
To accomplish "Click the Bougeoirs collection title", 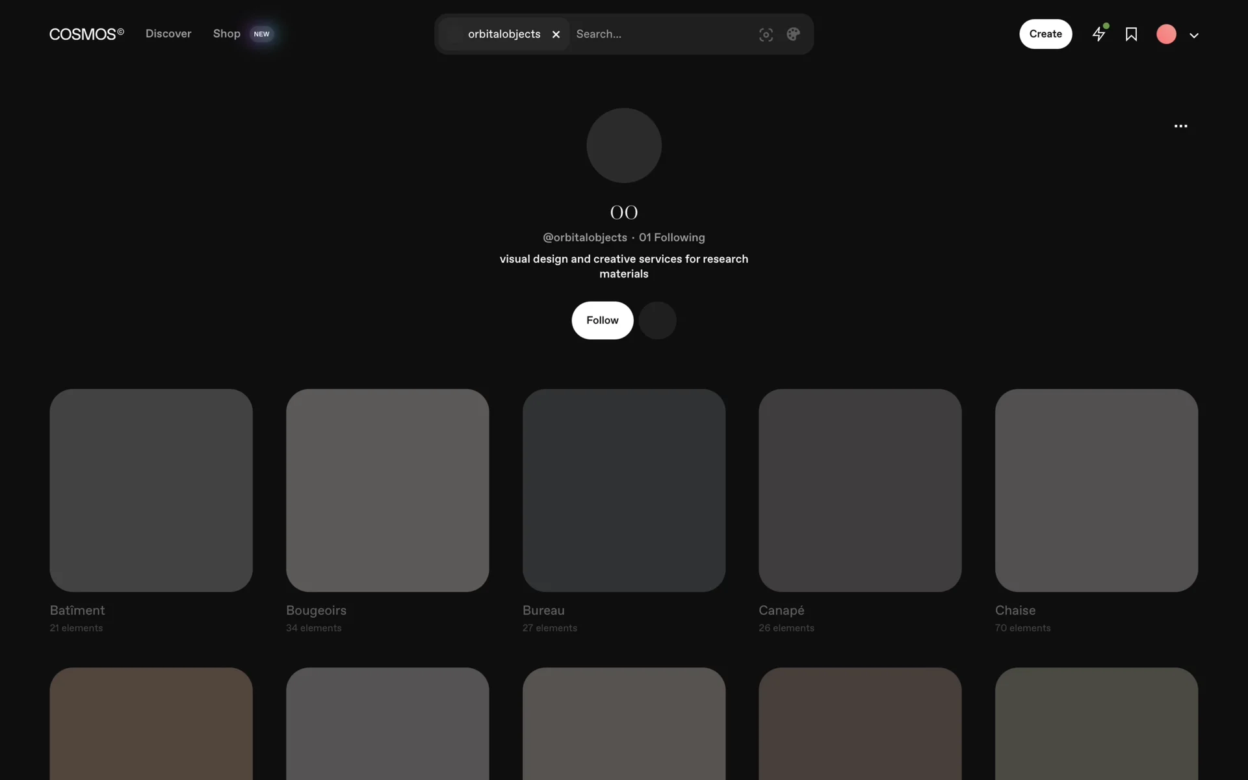I will tap(316, 610).
